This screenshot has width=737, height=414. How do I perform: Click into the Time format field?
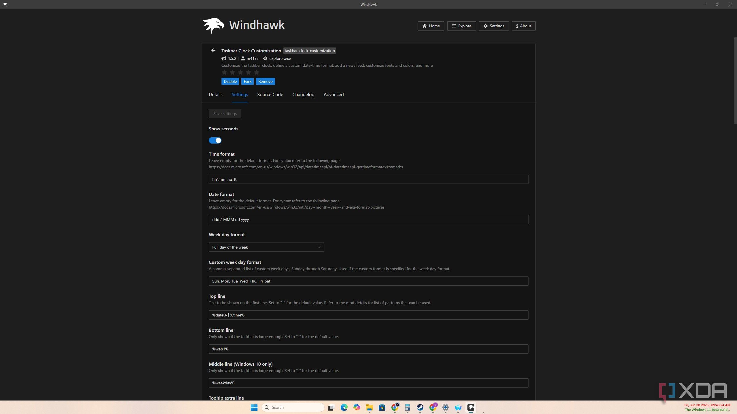point(368,179)
